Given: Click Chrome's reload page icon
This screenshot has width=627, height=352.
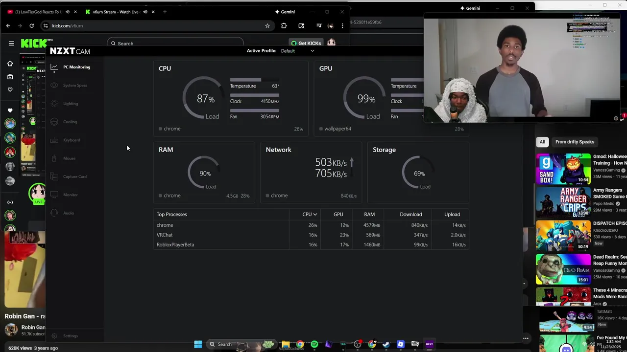Looking at the screenshot, I should pos(32,25).
